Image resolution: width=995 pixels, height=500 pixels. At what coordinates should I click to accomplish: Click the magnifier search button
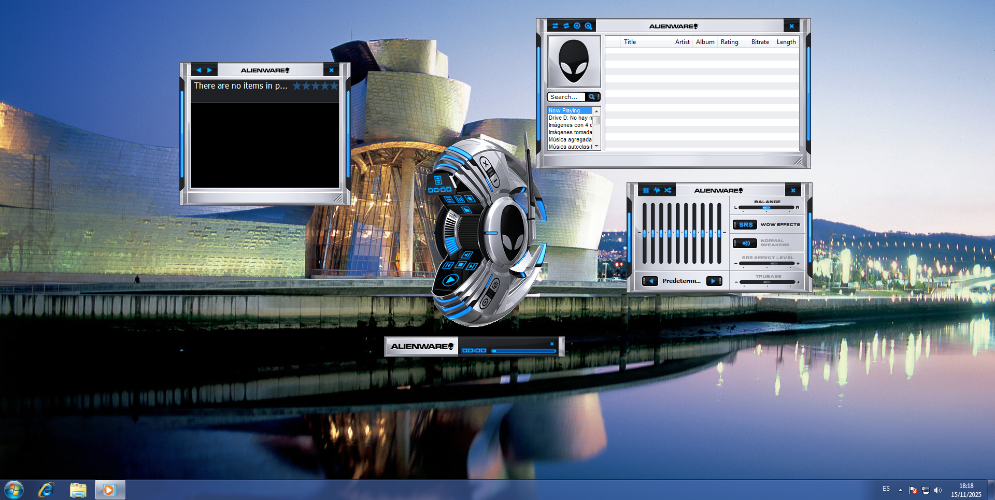(592, 97)
